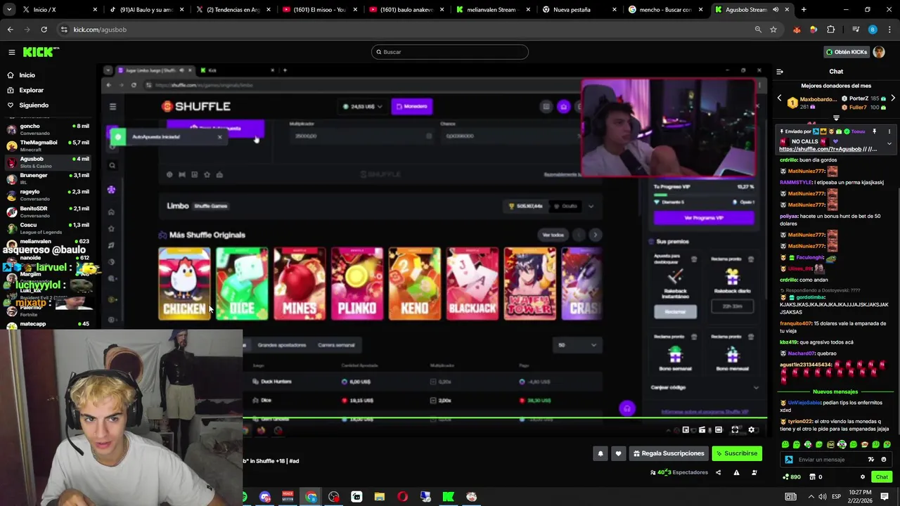Show next top donors
The image size is (900, 506).
893,99
